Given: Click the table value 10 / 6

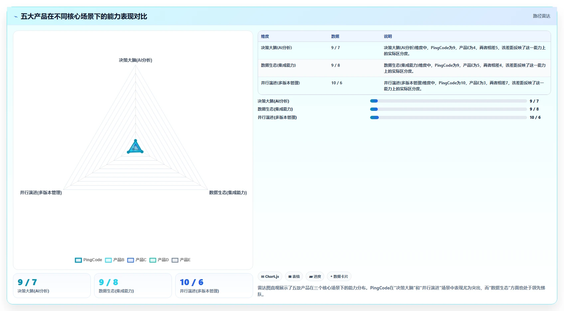Looking at the screenshot, I should pyautogui.click(x=337, y=83).
